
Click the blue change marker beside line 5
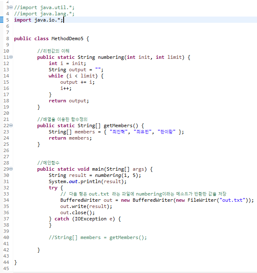1,20
